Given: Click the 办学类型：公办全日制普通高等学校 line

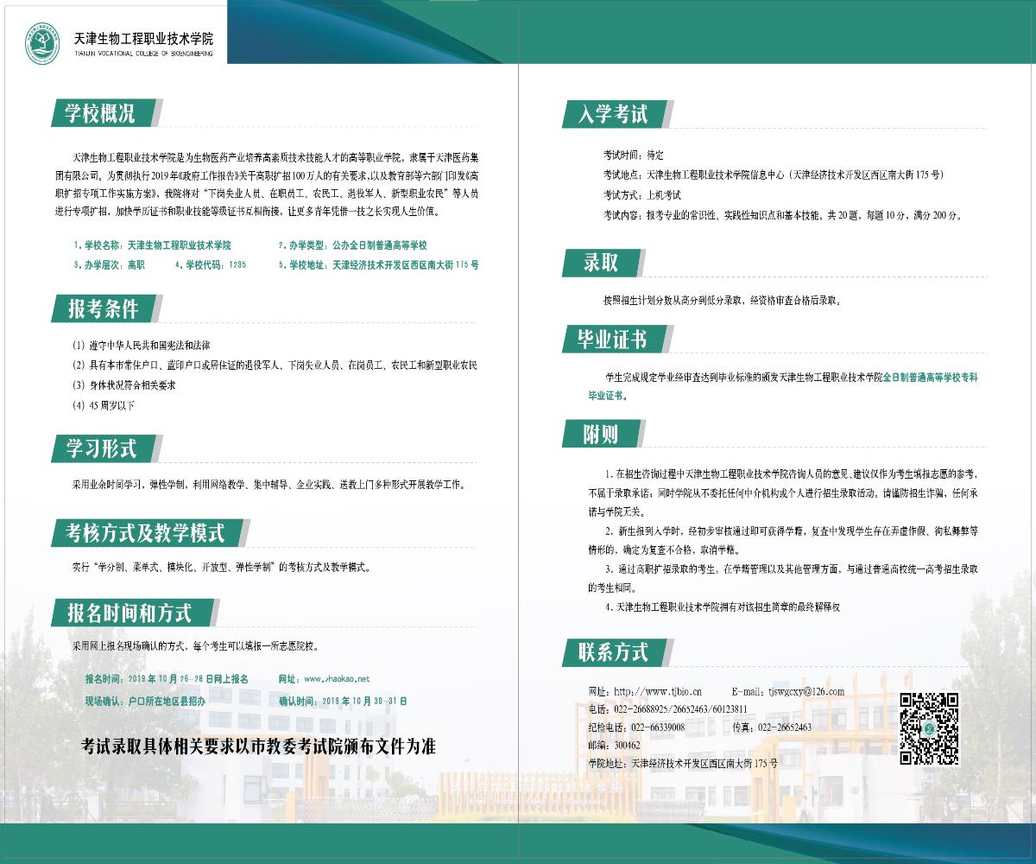Looking at the screenshot, I should (353, 245).
